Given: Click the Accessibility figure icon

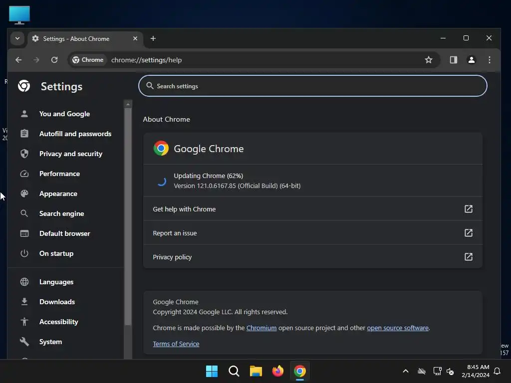Looking at the screenshot, I should [x=24, y=322].
